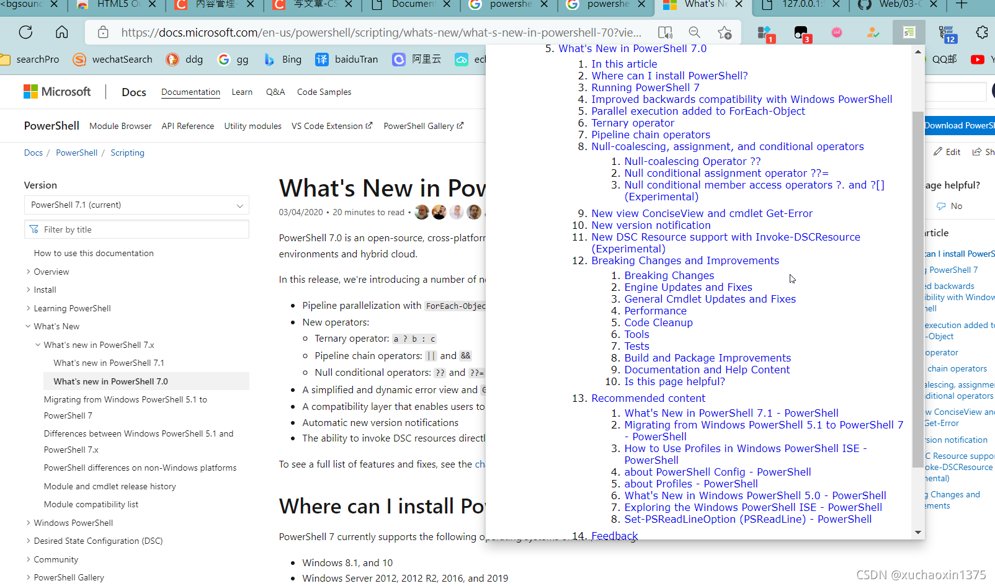Click the Filter by title field
Screen dimensions: 995x586
(136, 229)
